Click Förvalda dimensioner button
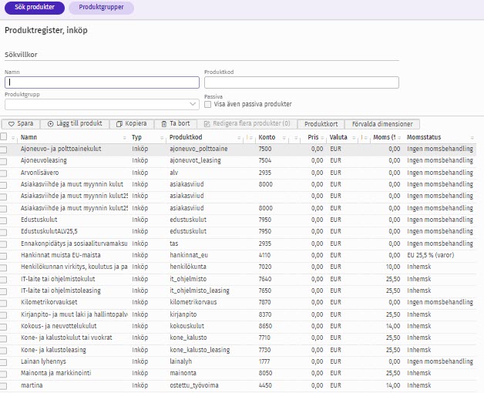 pos(382,124)
